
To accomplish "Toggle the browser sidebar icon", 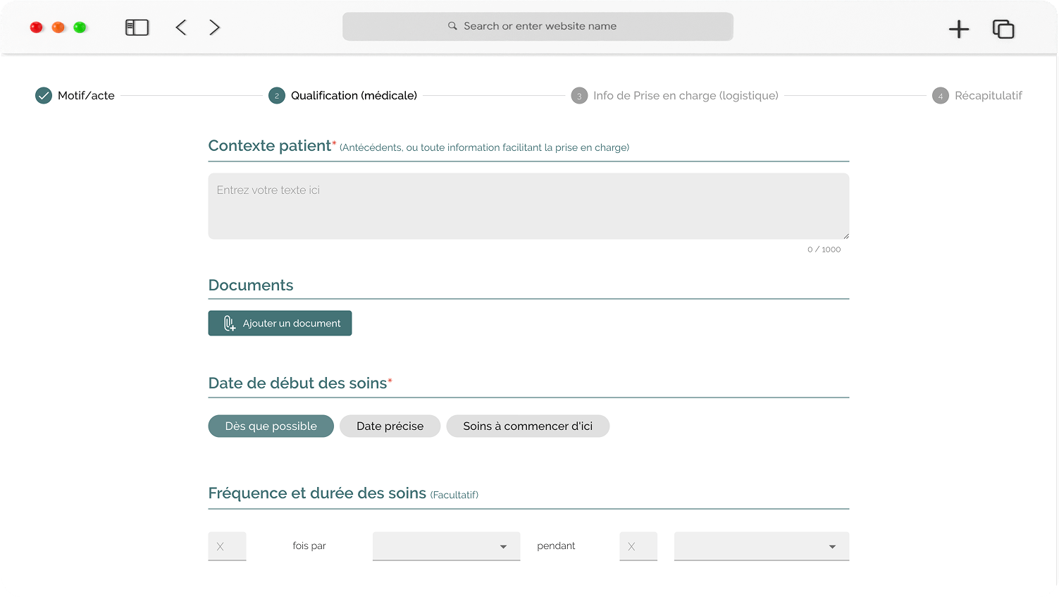I will (x=137, y=27).
